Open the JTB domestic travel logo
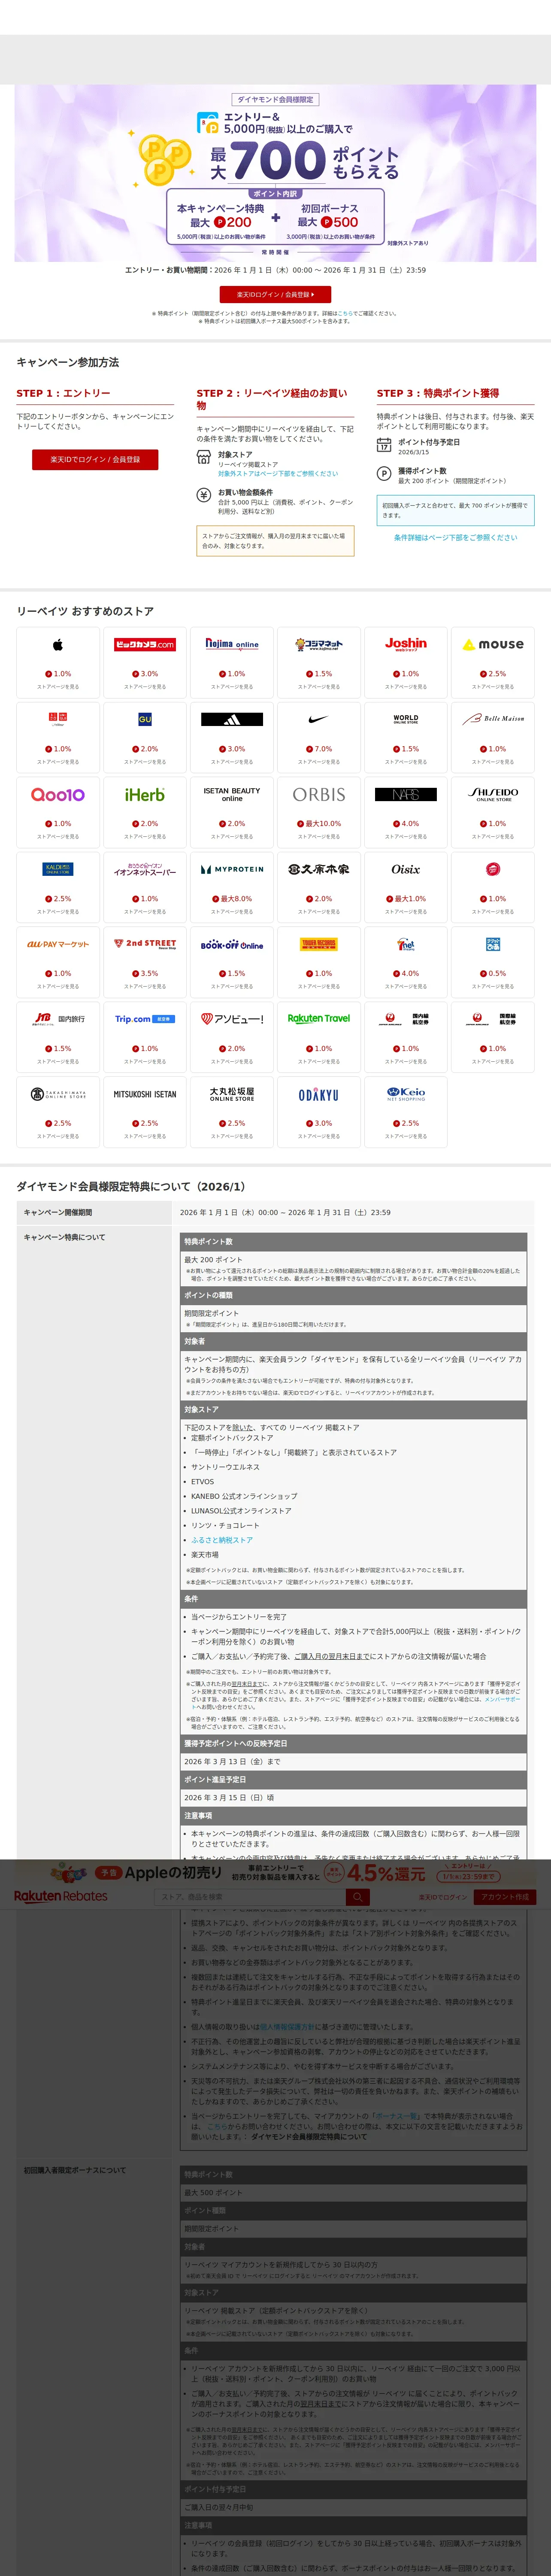 (x=58, y=1019)
